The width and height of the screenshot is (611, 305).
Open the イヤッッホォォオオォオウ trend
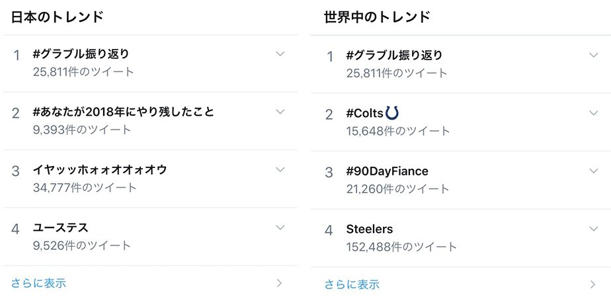100,170
